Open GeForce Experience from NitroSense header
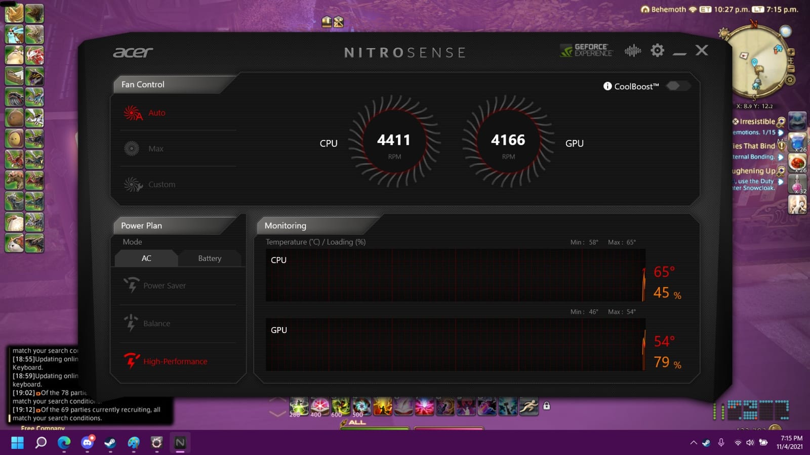The height and width of the screenshot is (455, 810). coord(587,50)
